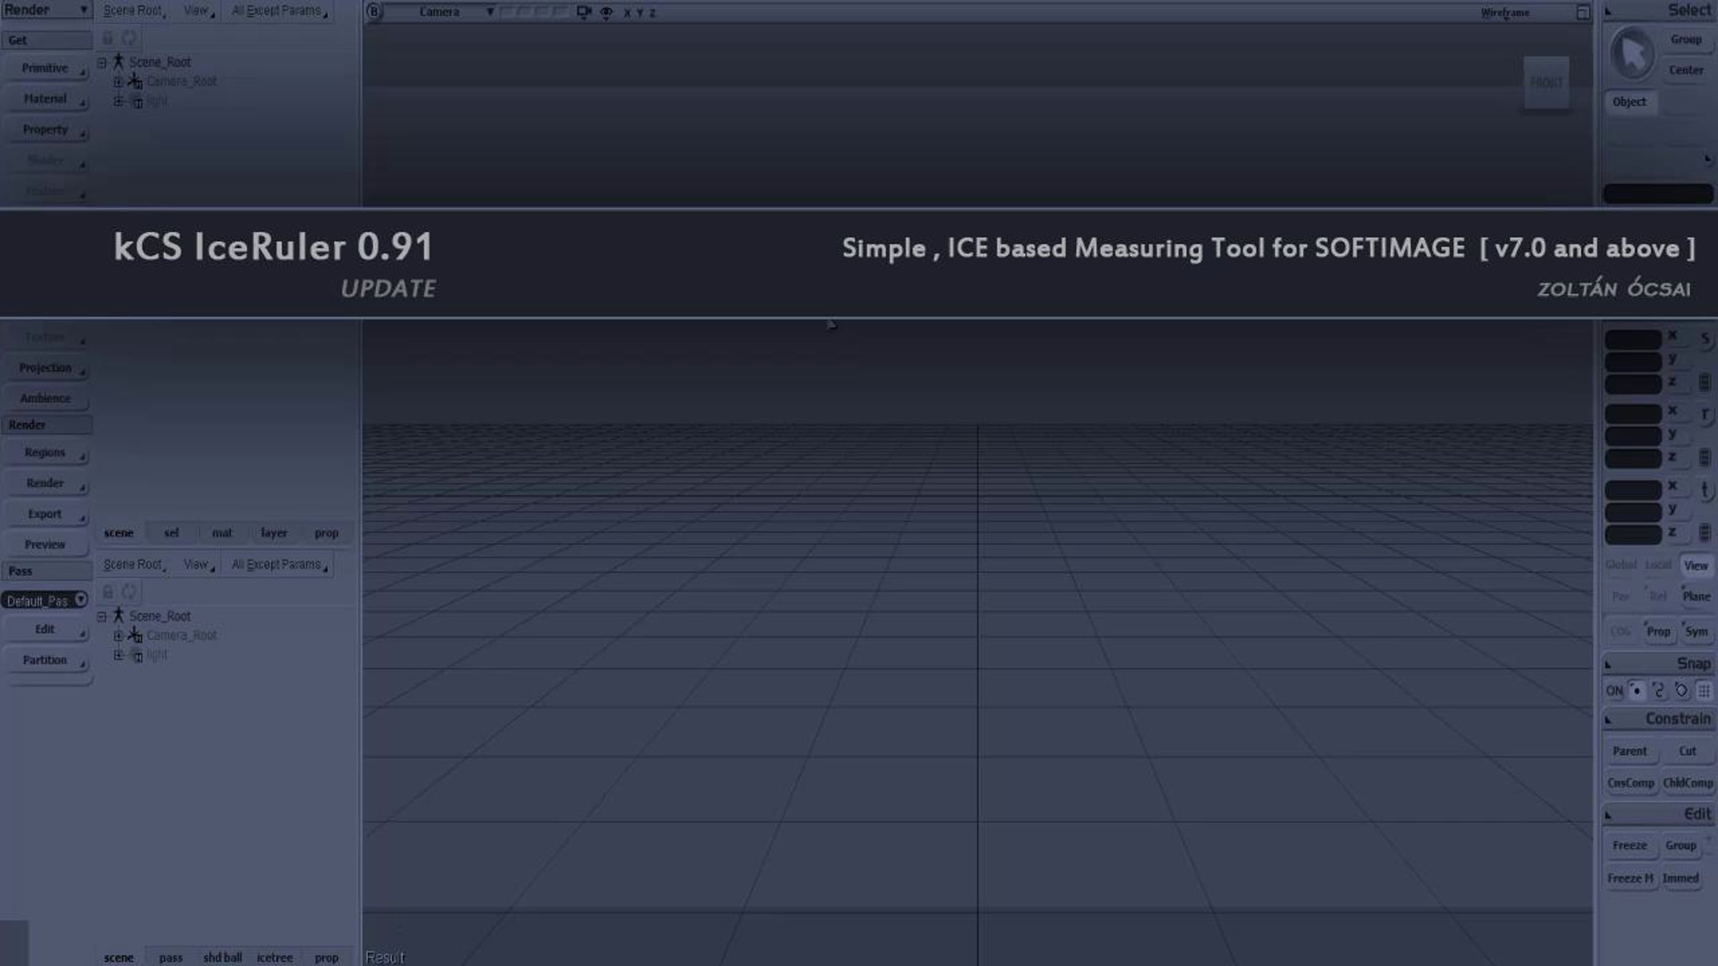Image resolution: width=1718 pixels, height=966 pixels.
Task: Open the Wireframe display mode dropdown
Action: pos(1505,12)
